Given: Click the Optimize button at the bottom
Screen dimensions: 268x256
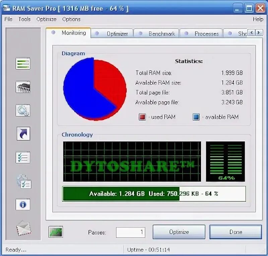Looking at the screenshot, I should tap(179, 232).
